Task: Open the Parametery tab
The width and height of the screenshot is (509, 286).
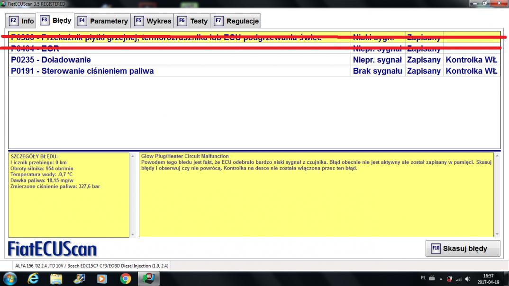Action: coord(103,21)
